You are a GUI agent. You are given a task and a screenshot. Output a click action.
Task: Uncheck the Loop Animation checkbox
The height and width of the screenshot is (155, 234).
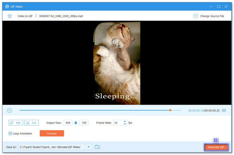(x=10, y=134)
